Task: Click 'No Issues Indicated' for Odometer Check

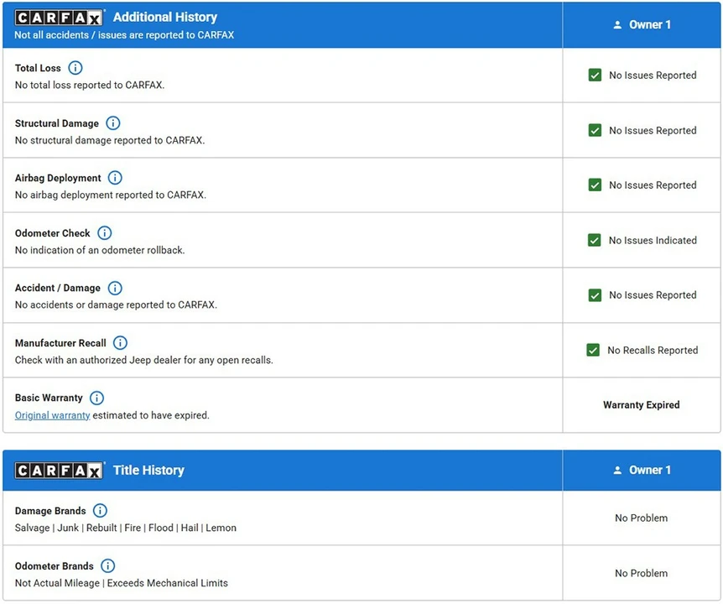Action: pyautogui.click(x=653, y=240)
